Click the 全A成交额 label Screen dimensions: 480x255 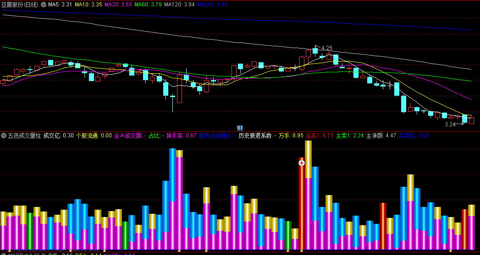[x=130, y=136]
